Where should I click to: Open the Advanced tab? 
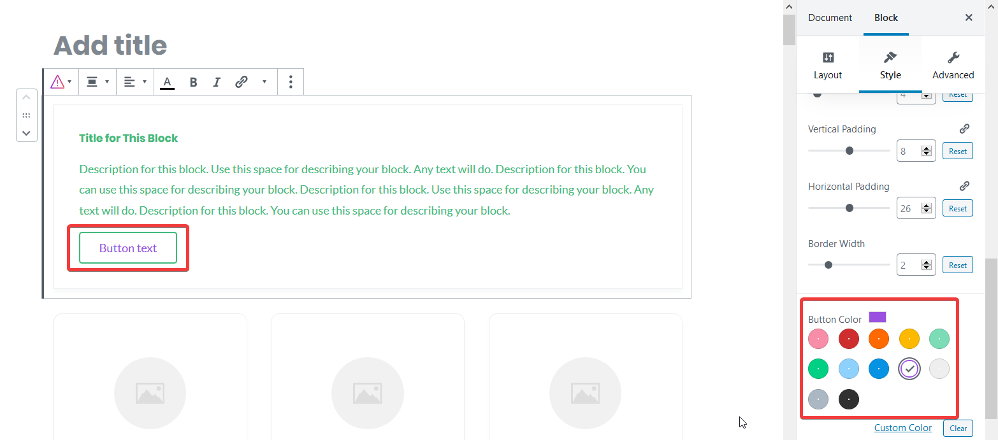[953, 65]
